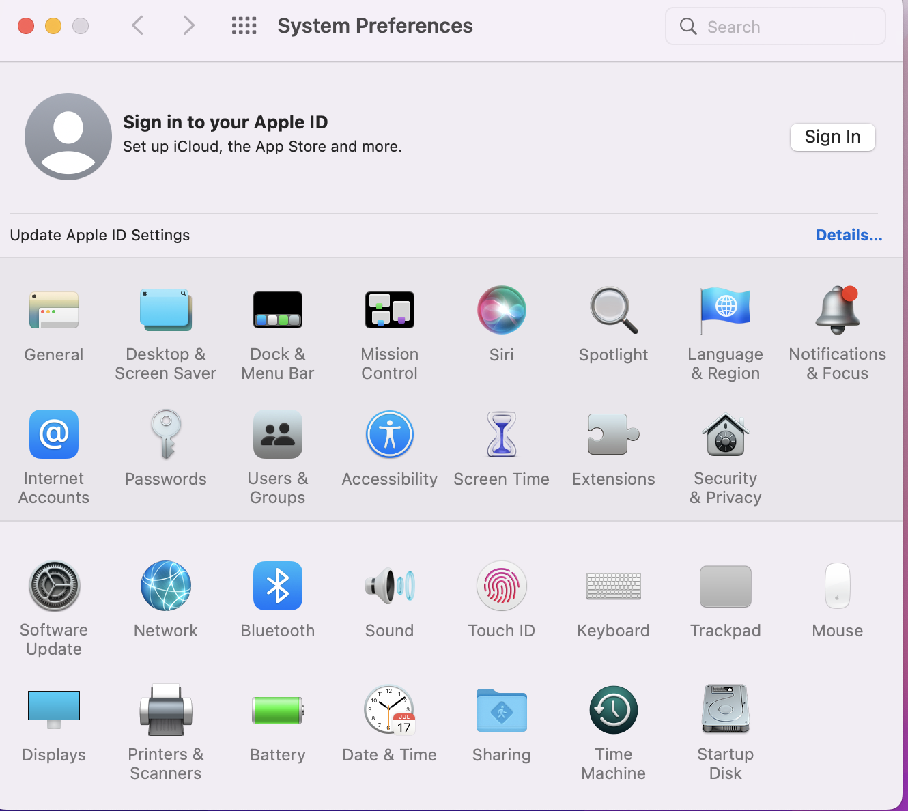This screenshot has height=811, width=908.
Task: Open Desktop & Screen Saver settings
Action: [166, 311]
